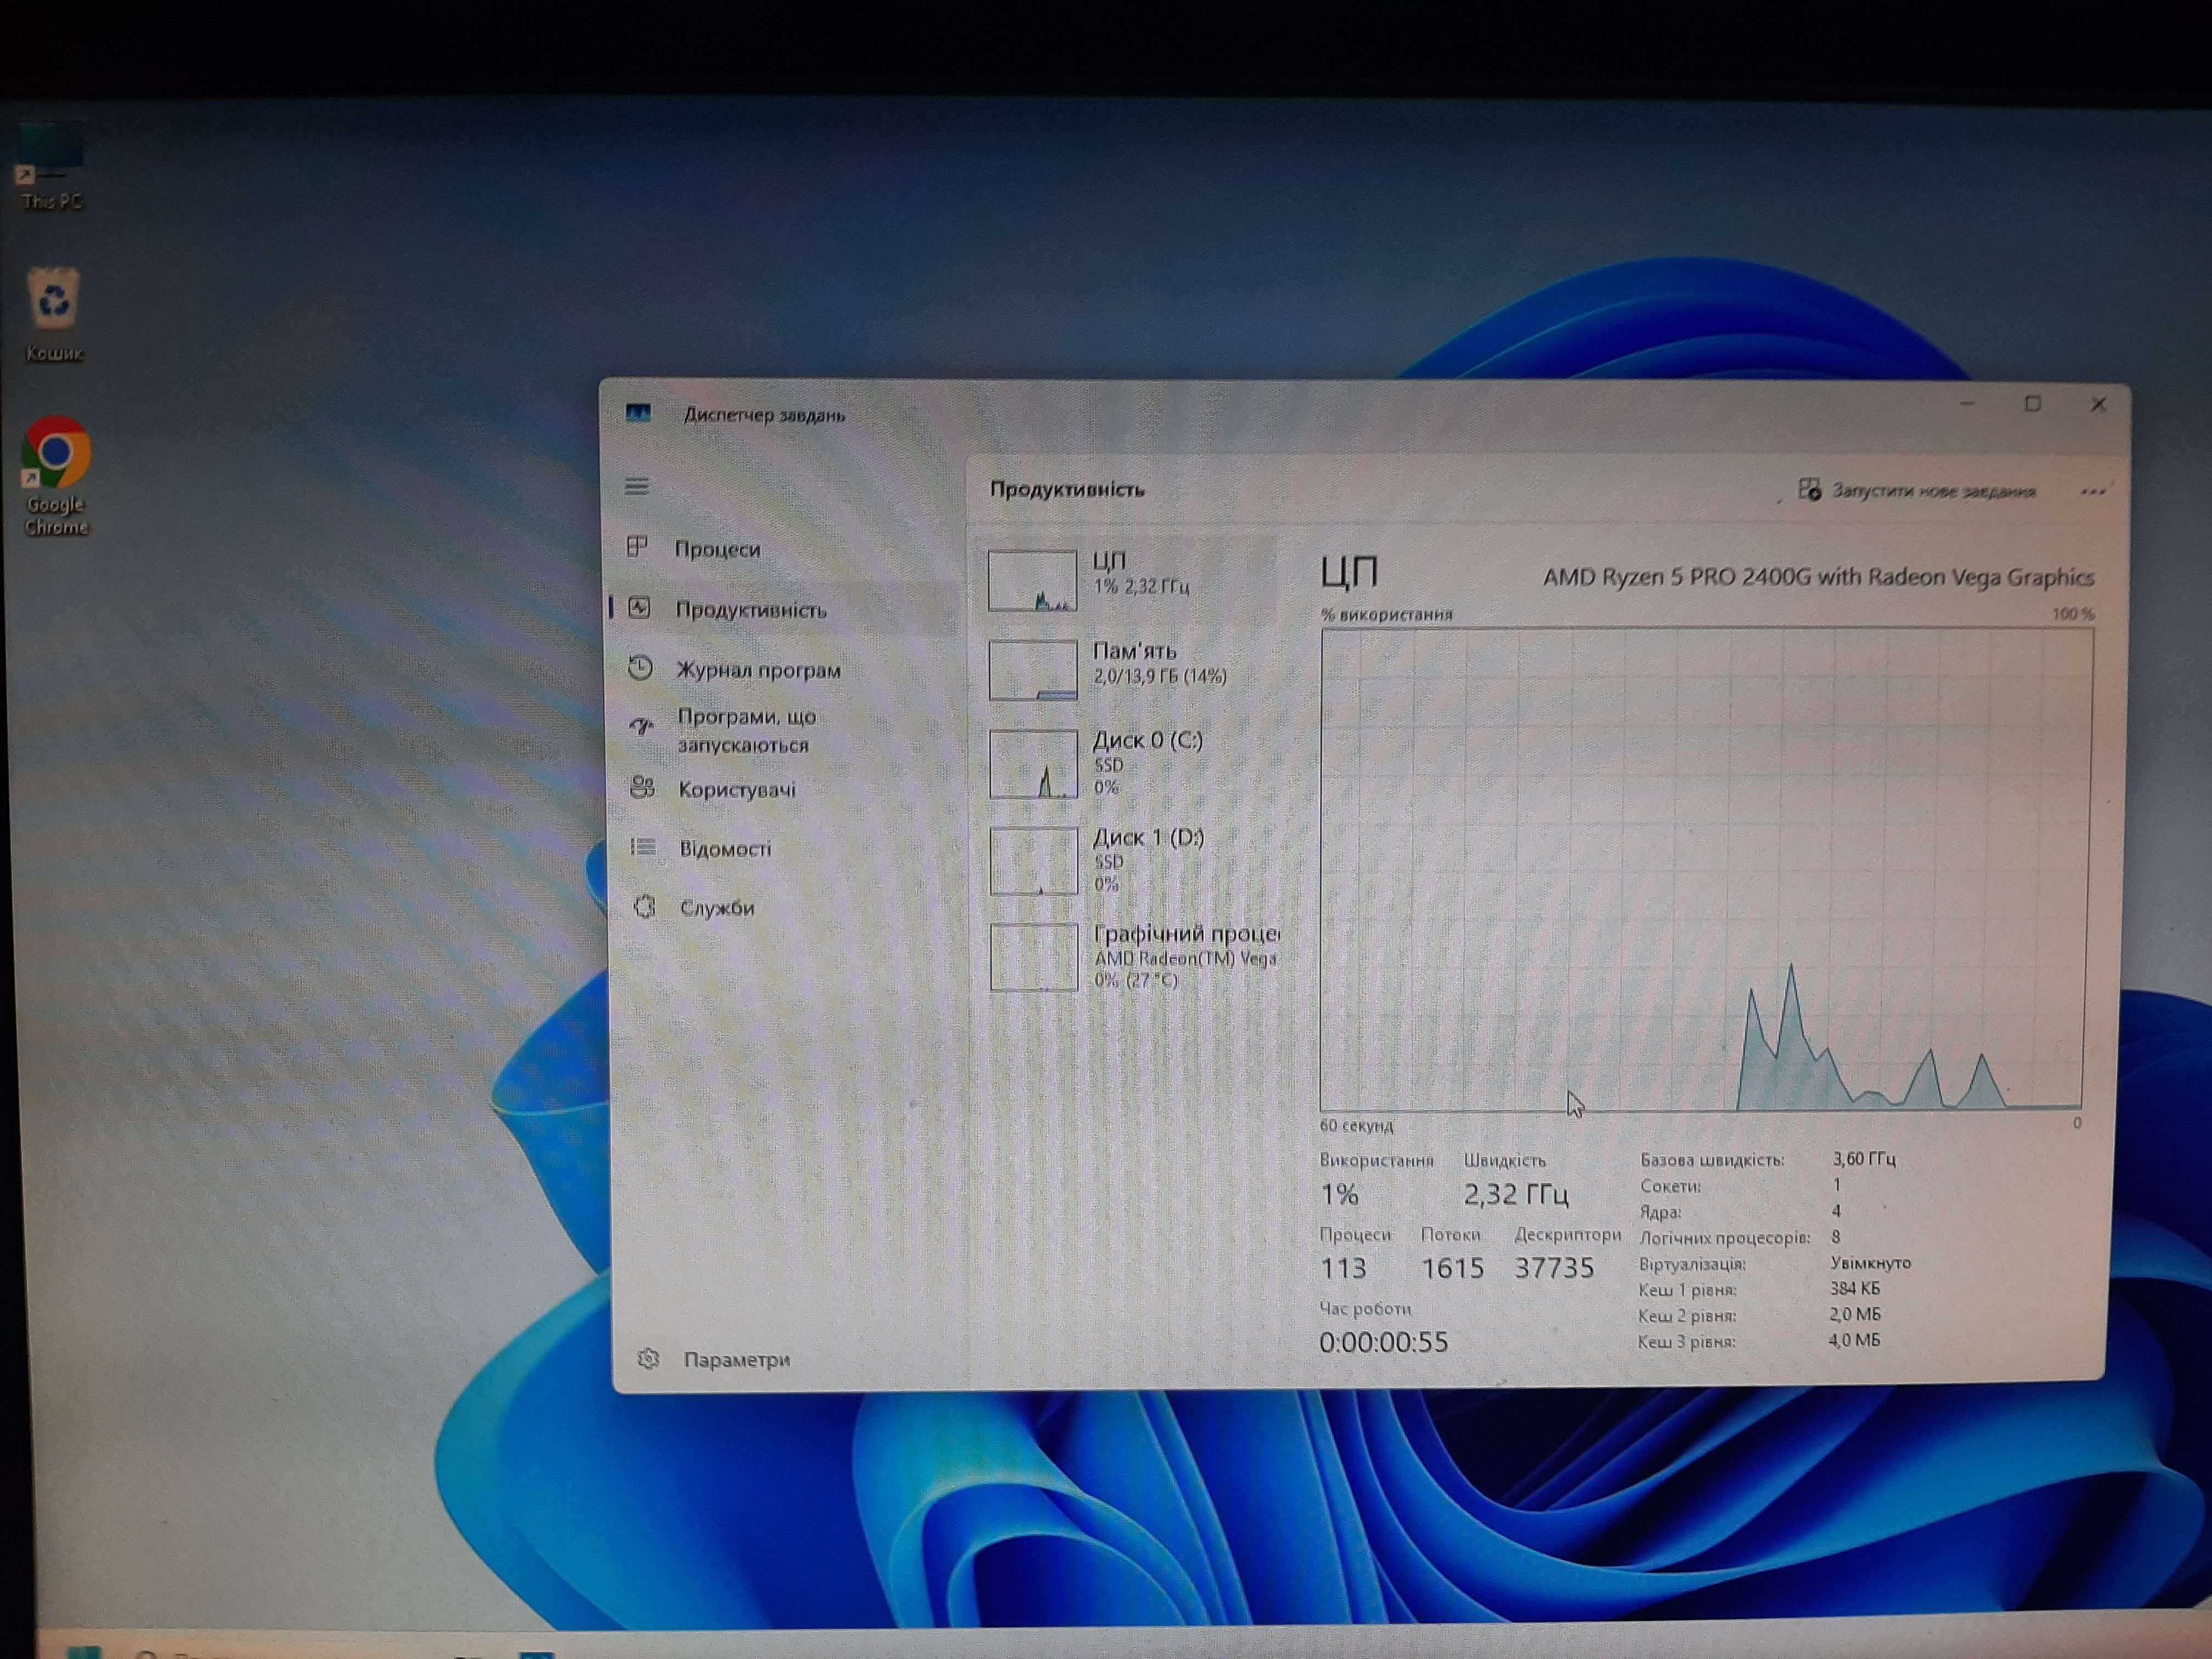
Task: Click the startup apps gauge icon
Action: point(641,727)
